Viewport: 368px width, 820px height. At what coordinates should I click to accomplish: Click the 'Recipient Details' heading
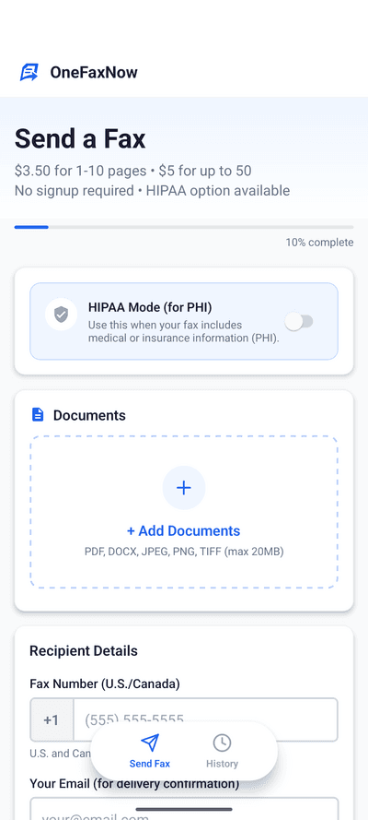coord(84,650)
